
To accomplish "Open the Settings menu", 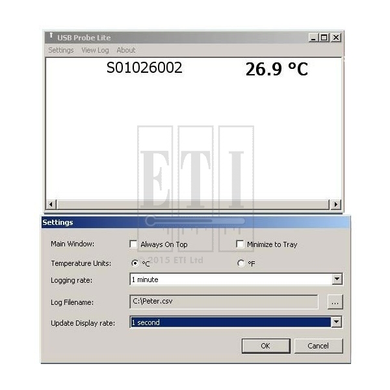I will [x=61, y=50].
